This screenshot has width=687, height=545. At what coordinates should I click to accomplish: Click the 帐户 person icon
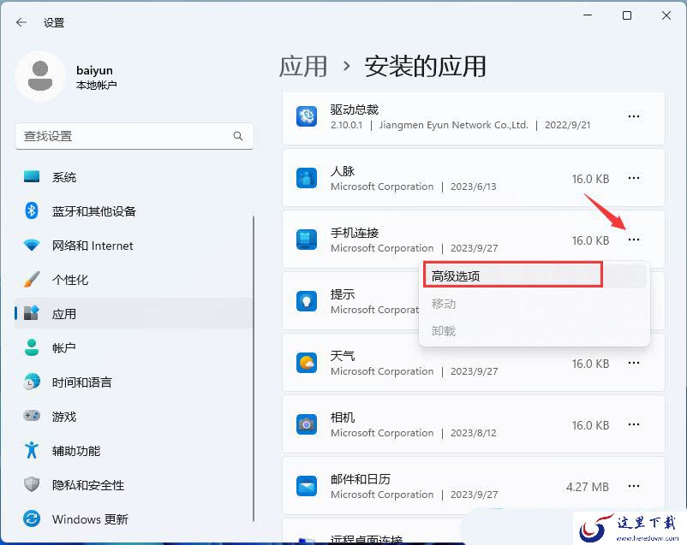(x=32, y=347)
